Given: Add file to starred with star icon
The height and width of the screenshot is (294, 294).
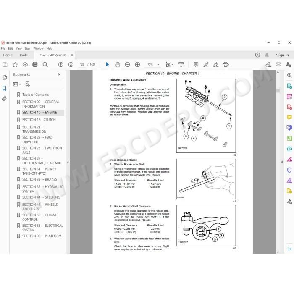Looking at the screenshot, I should (15, 65).
